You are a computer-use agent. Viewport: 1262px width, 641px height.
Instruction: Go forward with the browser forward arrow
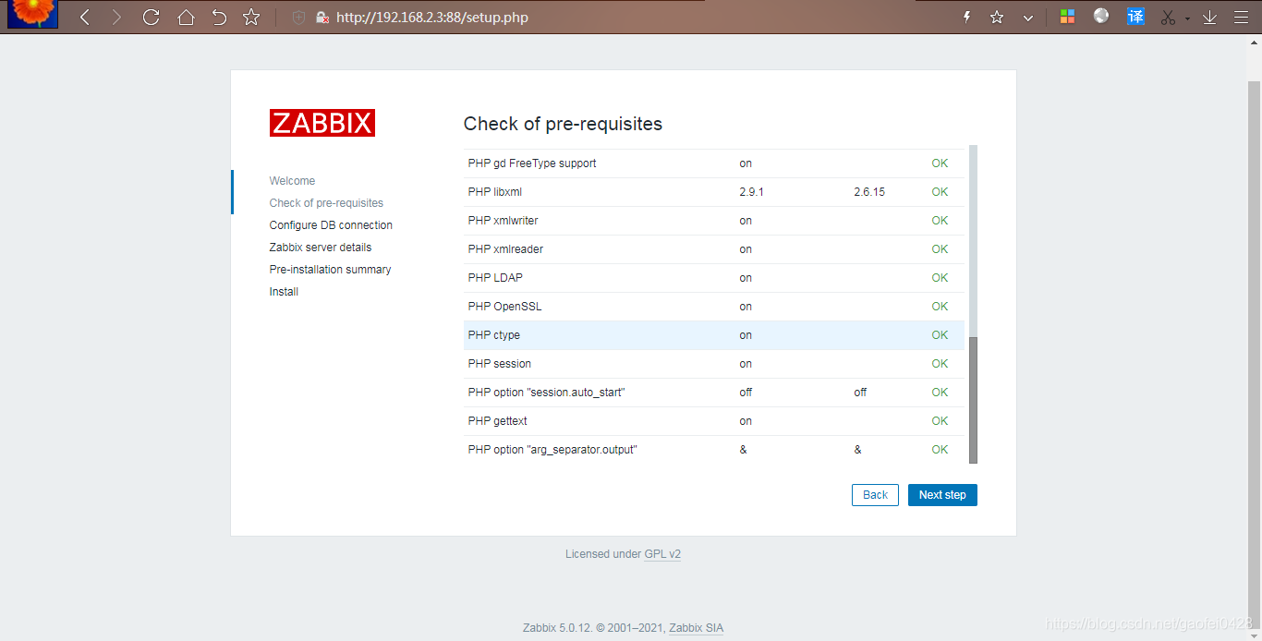(115, 17)
